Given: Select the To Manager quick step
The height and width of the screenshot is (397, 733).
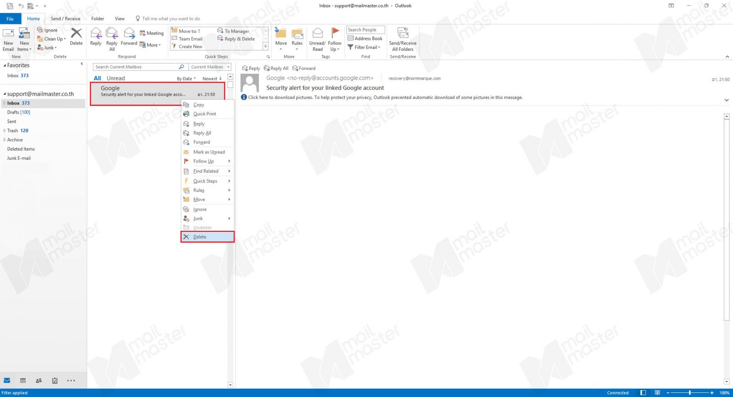Looking at the screenshot, I should (234, 31).
